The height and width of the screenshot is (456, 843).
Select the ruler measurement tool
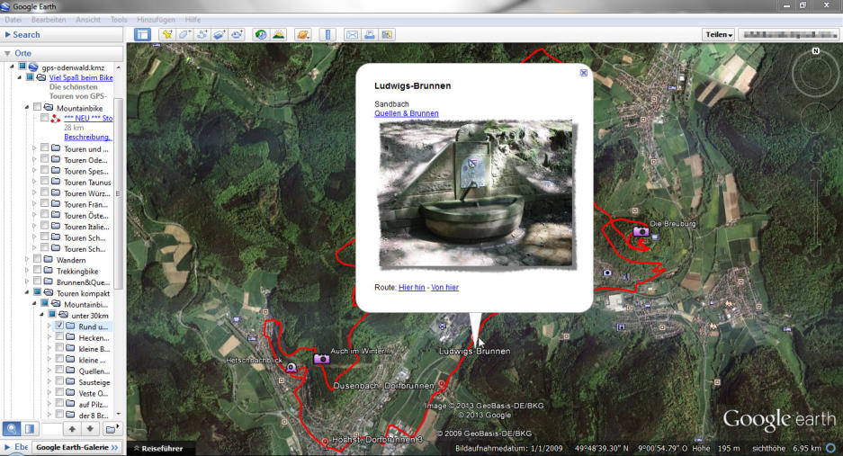327,34
